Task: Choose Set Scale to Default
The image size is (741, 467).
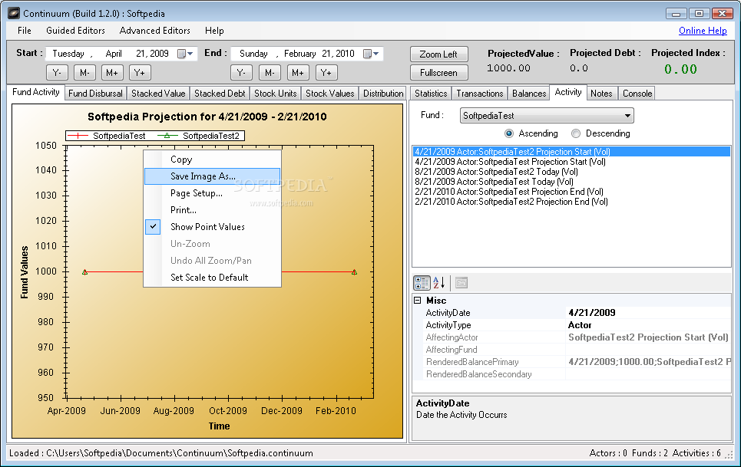Action: pos(212,278)
